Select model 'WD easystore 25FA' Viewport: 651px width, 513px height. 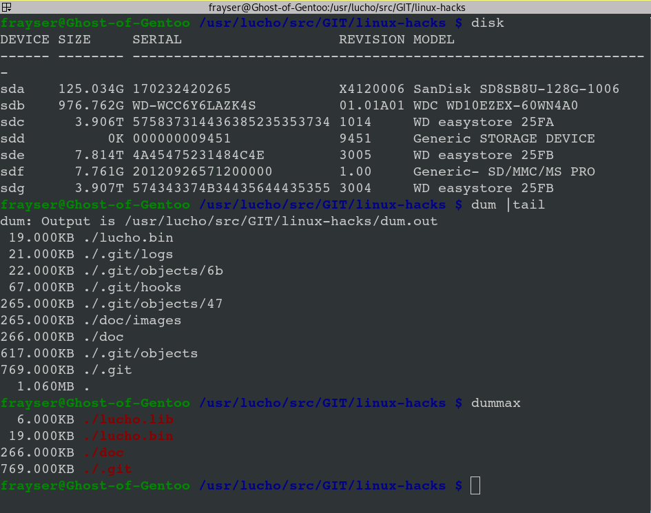tap(484, 122)
